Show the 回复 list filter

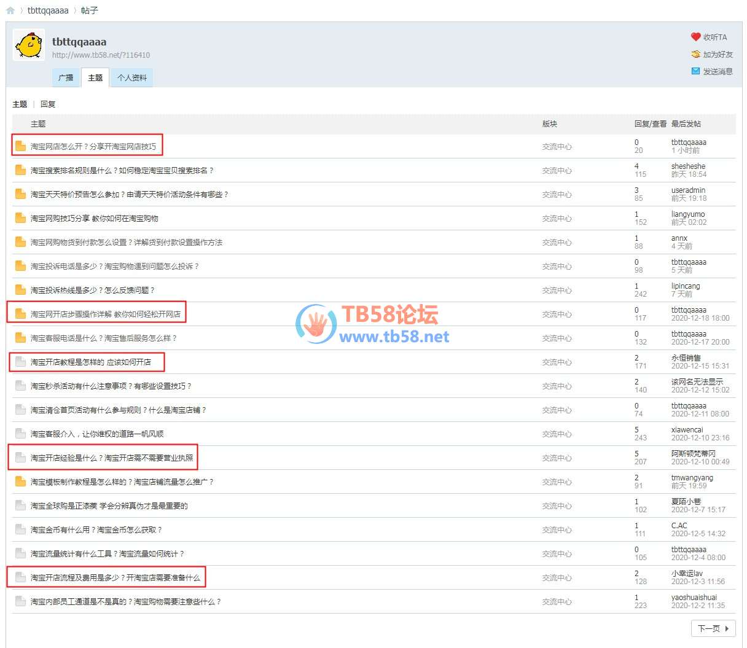click(48, 104)
